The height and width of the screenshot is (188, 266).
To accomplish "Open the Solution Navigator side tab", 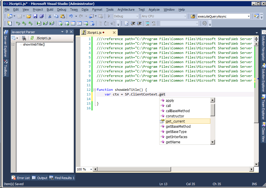I will pos(263,46).
